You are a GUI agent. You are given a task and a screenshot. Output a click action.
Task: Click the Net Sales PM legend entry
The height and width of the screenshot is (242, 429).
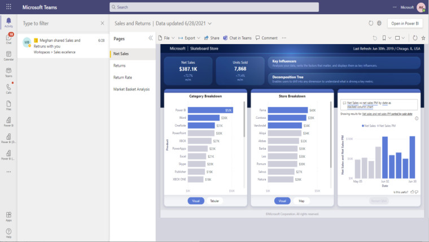[386, 126]
